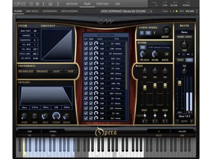The width and height of the screenshot is (212, 159).
Task: Uncheck ACT checkbox for C0 - Addio
Action: coord(86,43)
